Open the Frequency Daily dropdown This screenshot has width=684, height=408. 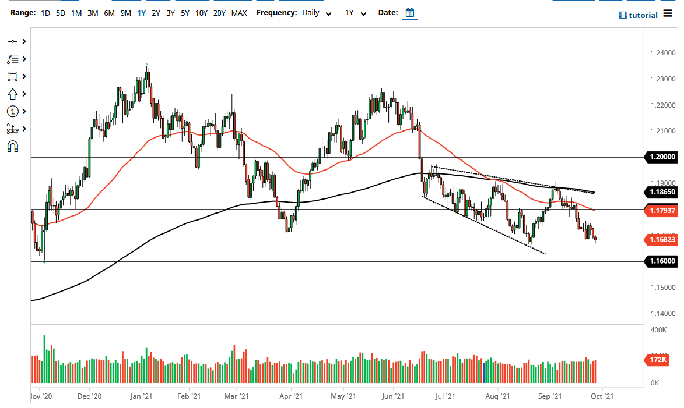[x=317, y=13]
